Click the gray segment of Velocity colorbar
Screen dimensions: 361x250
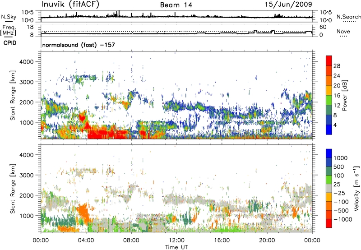[x=329, y=188]
